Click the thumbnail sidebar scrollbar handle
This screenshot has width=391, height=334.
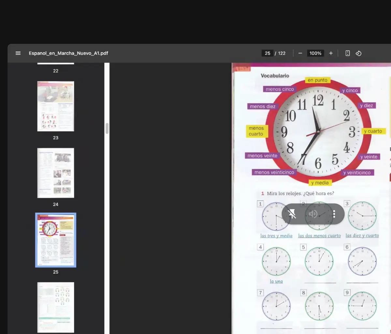[107, 128]
